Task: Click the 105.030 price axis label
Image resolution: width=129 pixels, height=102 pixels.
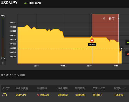Action: (13, 27)
